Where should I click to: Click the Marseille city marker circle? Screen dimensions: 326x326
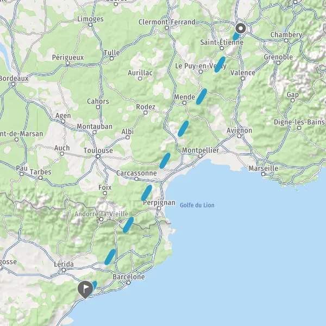[264, 174]
